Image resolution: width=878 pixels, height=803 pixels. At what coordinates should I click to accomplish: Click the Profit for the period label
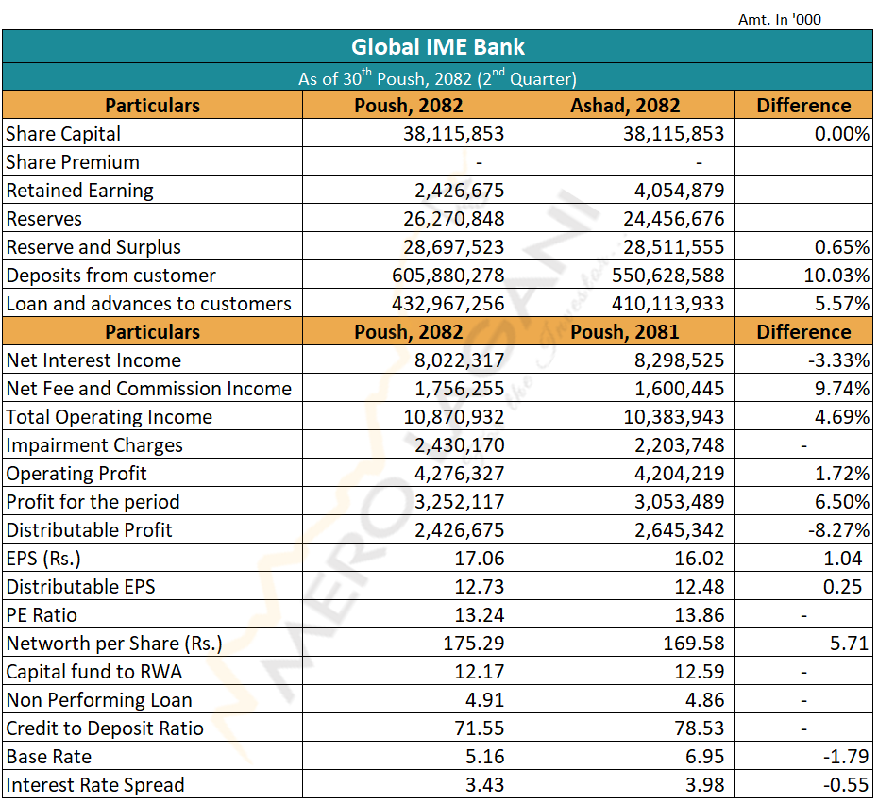point(93,502)
